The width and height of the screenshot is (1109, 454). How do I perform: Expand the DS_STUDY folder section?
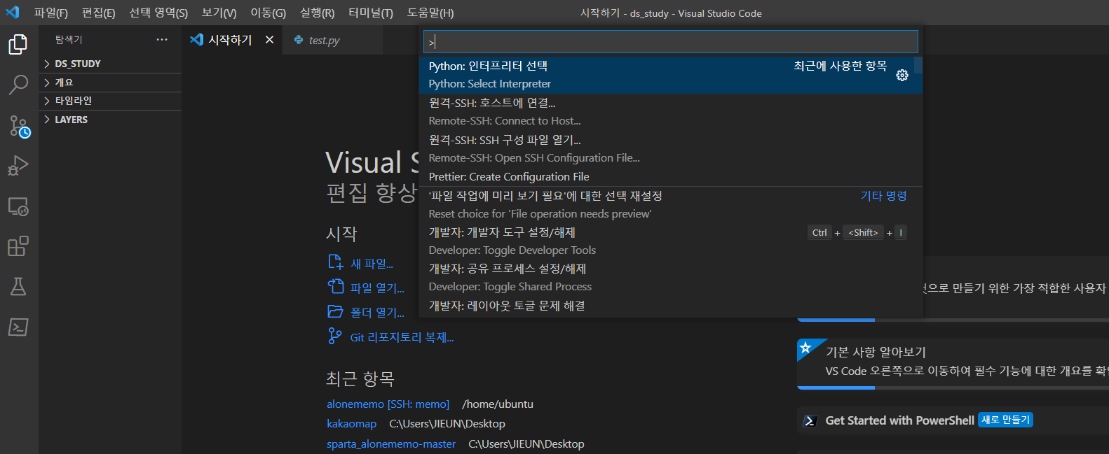(x=110, y=64)
